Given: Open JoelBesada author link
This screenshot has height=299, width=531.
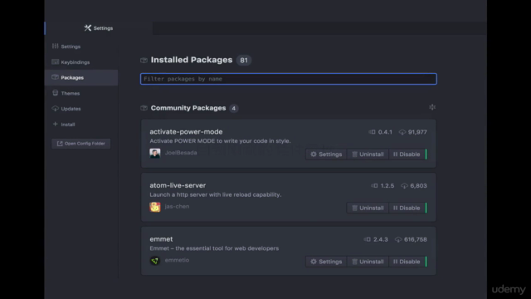Looking at the screenshot, I should pos(181,153).
